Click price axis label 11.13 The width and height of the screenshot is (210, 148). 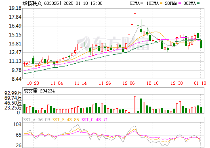point(15,61)
